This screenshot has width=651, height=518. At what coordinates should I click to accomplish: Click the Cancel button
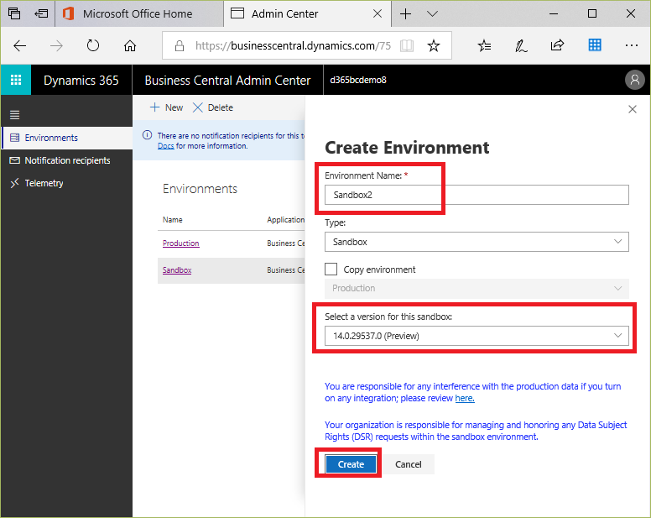click(409, 464)
